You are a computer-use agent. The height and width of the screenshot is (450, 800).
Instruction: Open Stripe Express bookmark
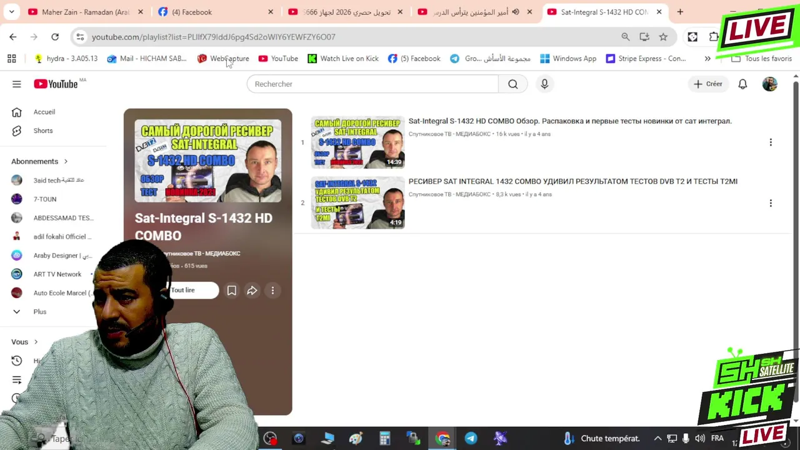click(x=646, y=59)
